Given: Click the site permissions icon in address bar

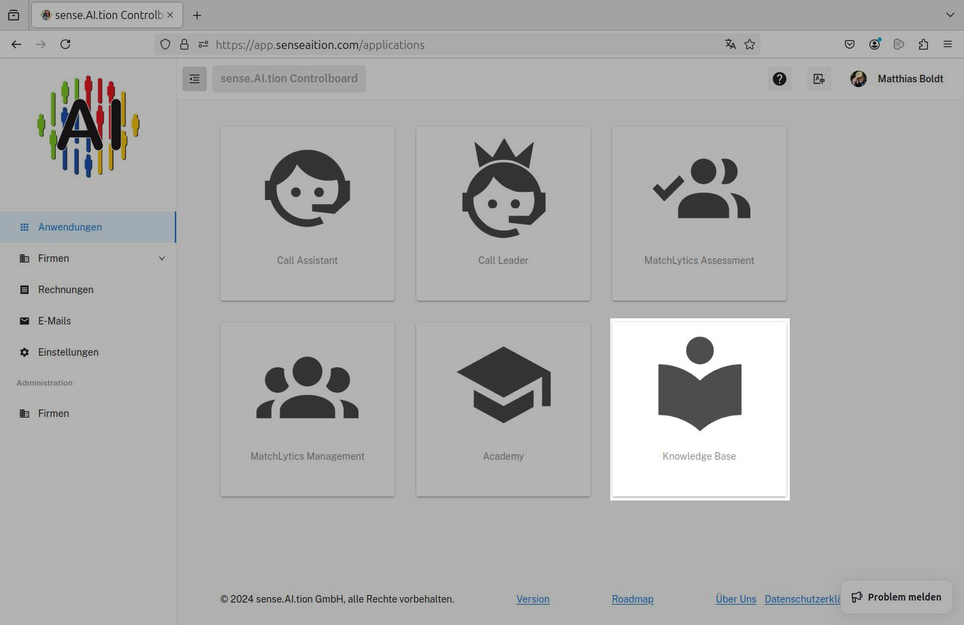Looking at the screenshot, I should click(203, 44).
